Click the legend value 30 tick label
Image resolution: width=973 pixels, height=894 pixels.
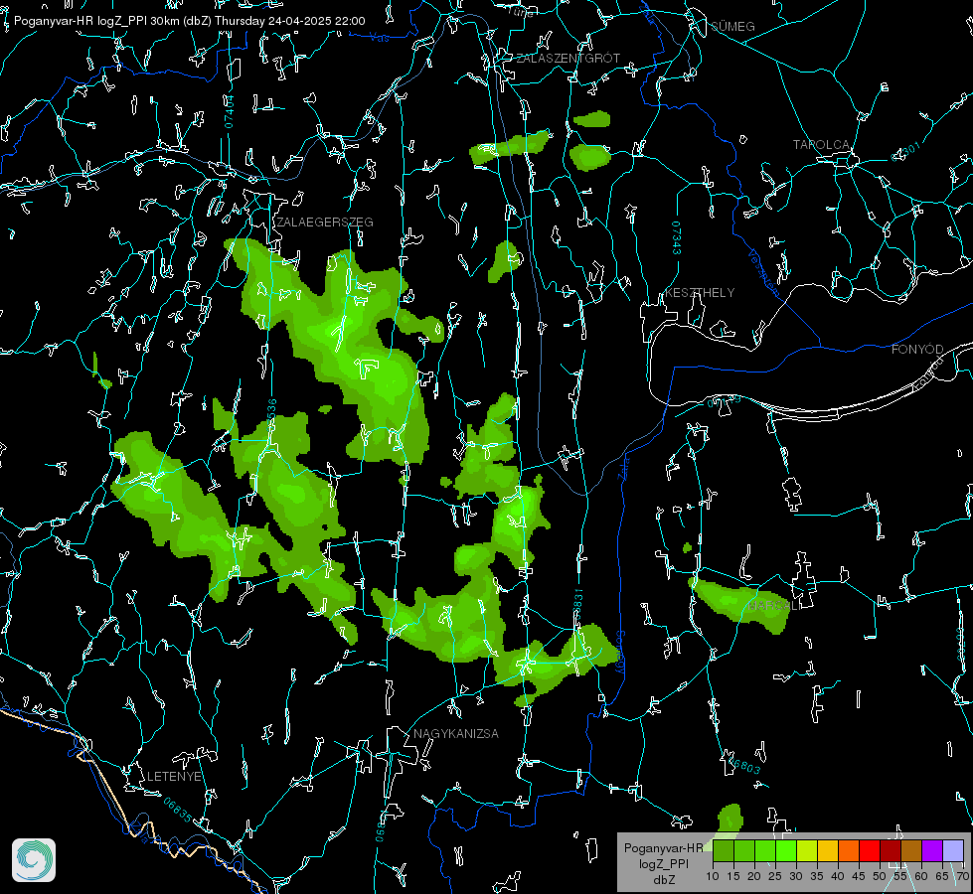[796, 876]
